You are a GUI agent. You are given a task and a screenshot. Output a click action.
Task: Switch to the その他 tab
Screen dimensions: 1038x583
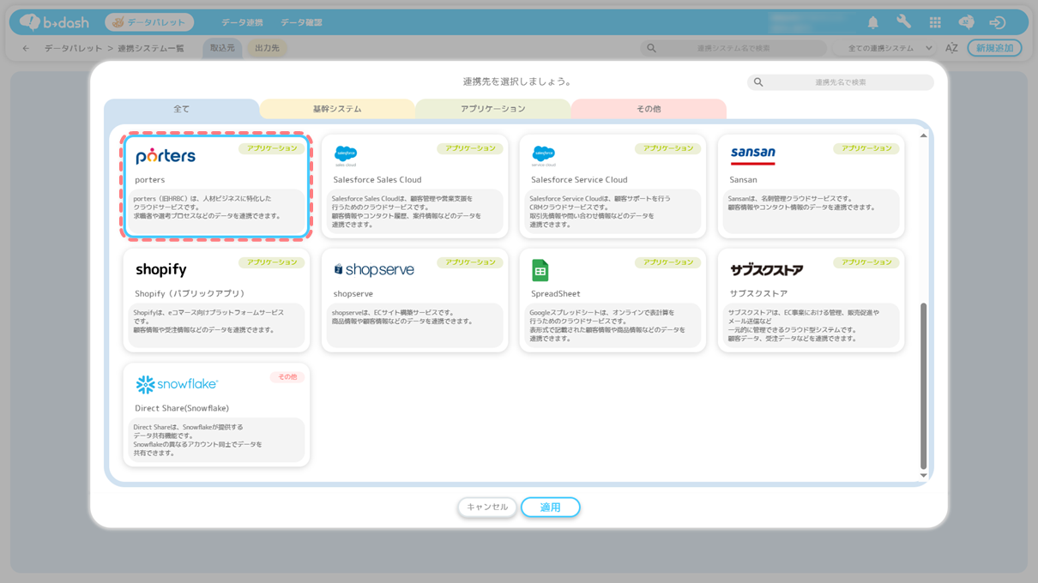pos(649,109)
